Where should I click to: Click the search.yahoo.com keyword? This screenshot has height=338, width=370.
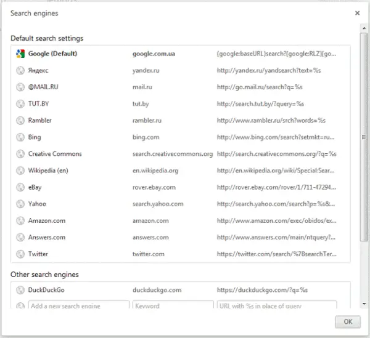click(158, 204)
